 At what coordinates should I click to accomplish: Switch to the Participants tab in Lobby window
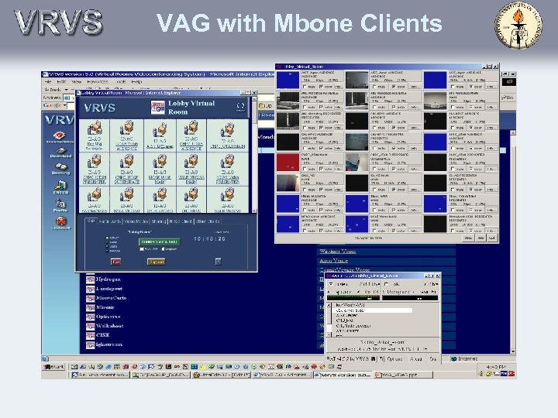[x=109, y=221]
